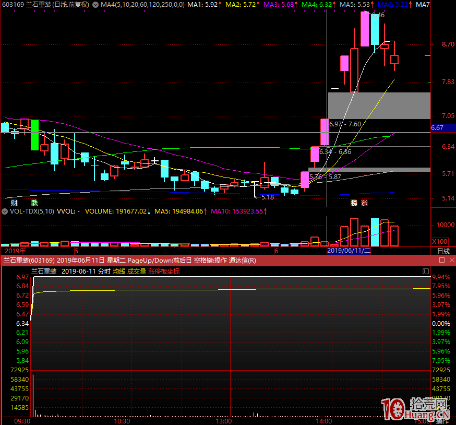This screenshot has width=456, height=425.
Task: Expand the MA4 indicator dropdown arrow
Action: (x=95, y=5)
